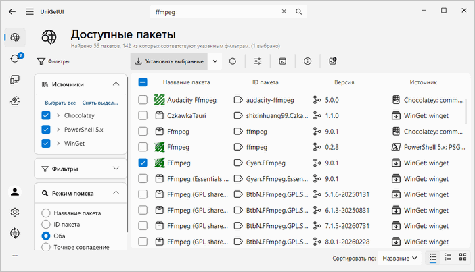
Task: Reload packages with the refresh icon
Action: pyautogui.click(x=233, y=61)
